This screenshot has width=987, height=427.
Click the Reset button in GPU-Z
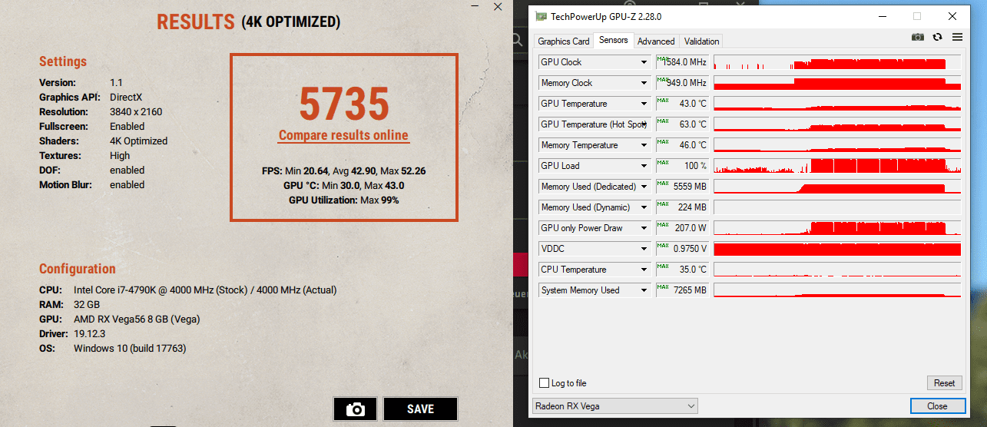pyautogui.click(x=945, y=383)
